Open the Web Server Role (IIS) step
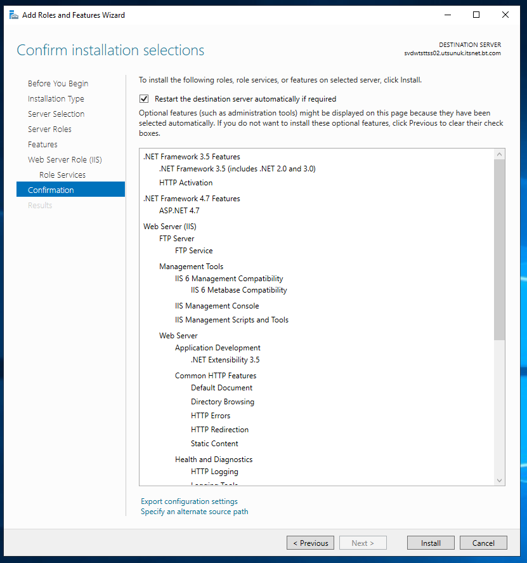This screenshot has height=563, width=527. [65, 159]
